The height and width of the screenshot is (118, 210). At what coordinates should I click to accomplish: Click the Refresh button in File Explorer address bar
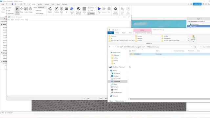pyautogui.click(x=195, y=47)
